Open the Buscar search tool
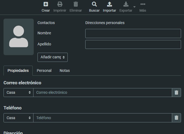This screenshot has height=134, width=184. [x=94, y=5]
